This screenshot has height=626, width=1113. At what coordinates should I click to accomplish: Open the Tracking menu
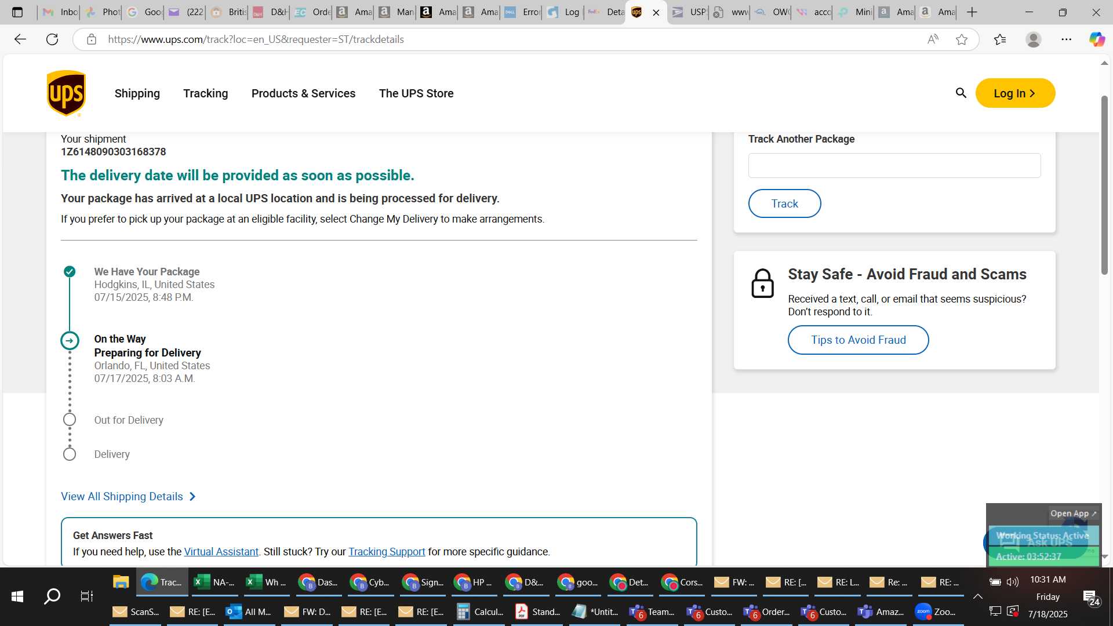pyautogui.click(x=206, y=93)
